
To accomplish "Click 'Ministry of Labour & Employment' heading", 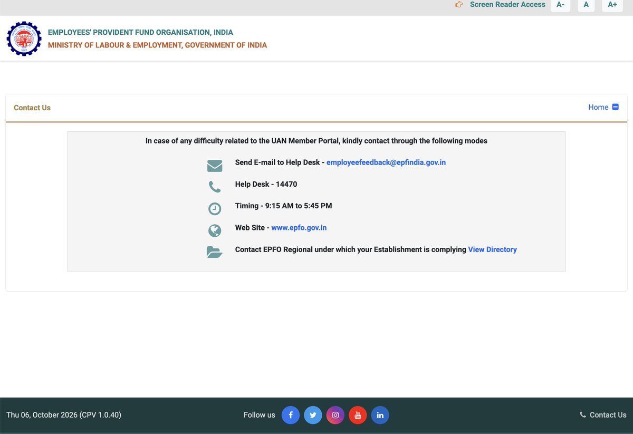I will (158, 45).
